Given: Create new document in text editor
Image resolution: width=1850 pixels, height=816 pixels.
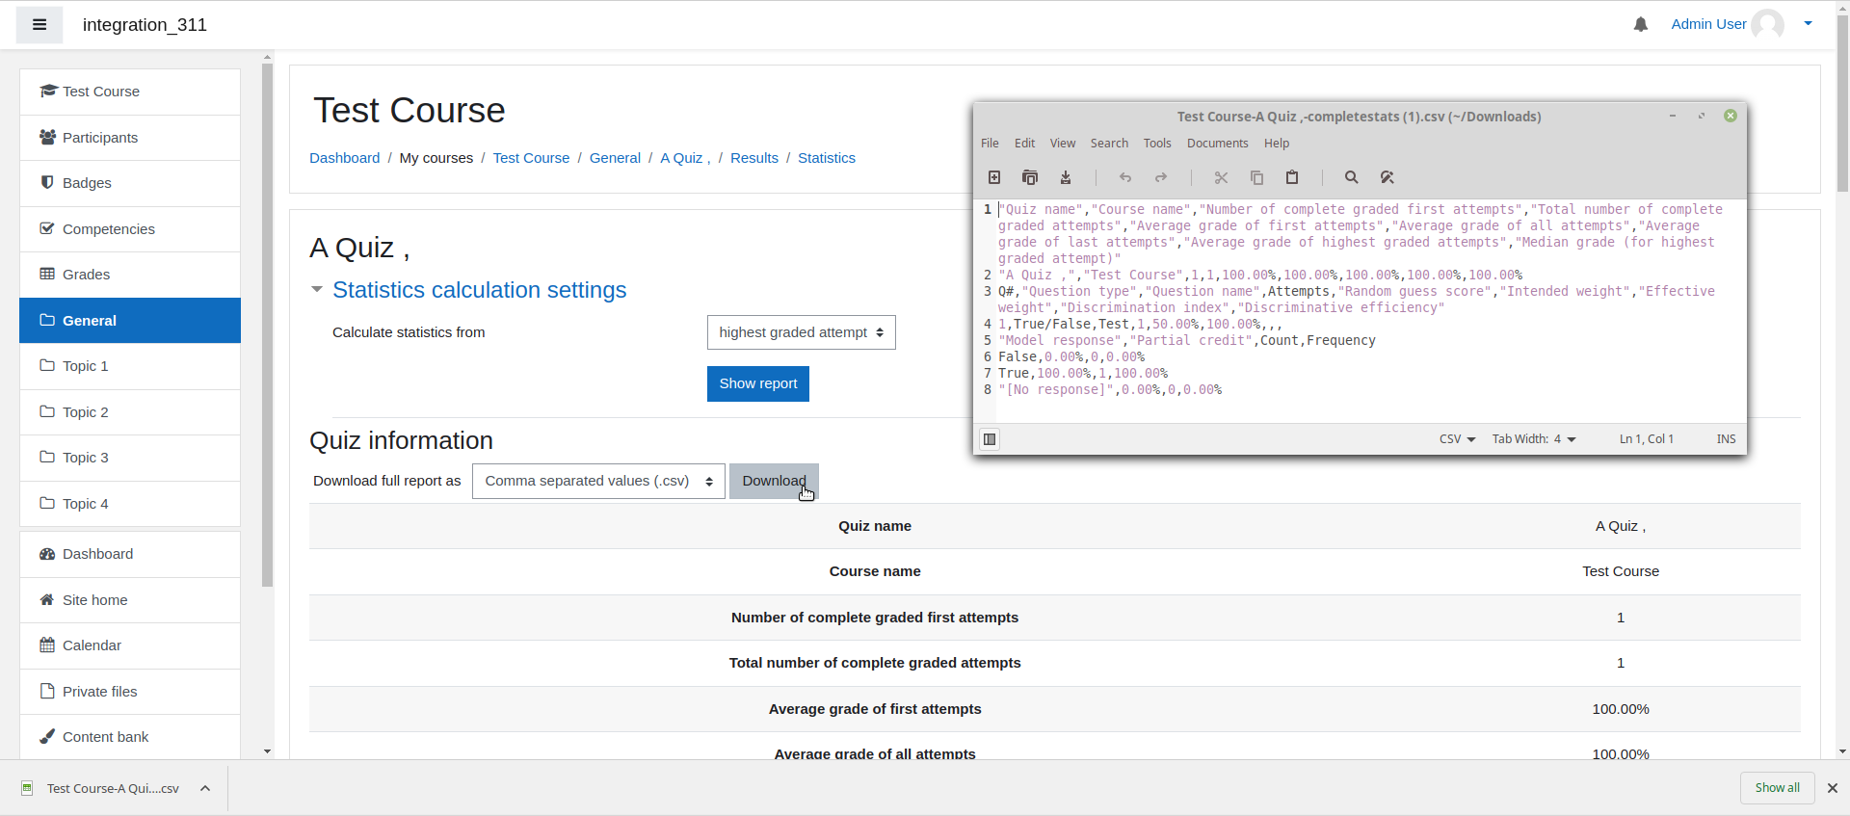Looking at the screenshot, I should coord(994,177).
